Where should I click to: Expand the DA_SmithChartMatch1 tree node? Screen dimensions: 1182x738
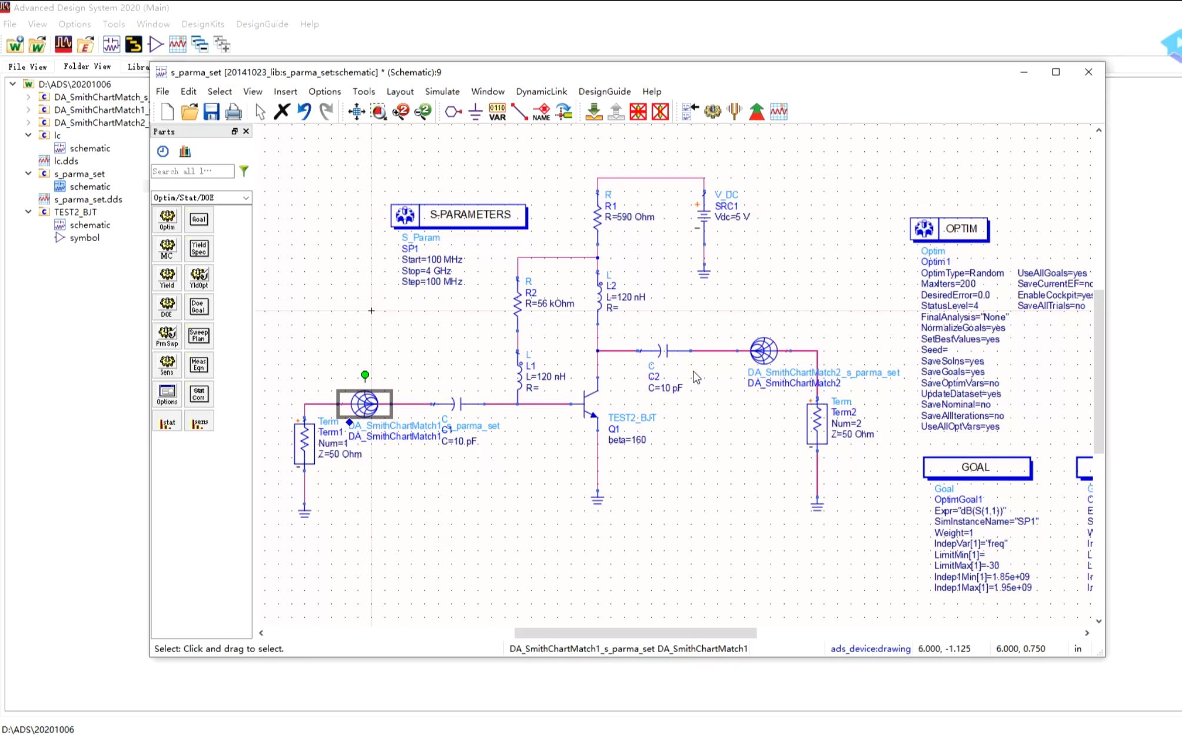pos(28,110)
